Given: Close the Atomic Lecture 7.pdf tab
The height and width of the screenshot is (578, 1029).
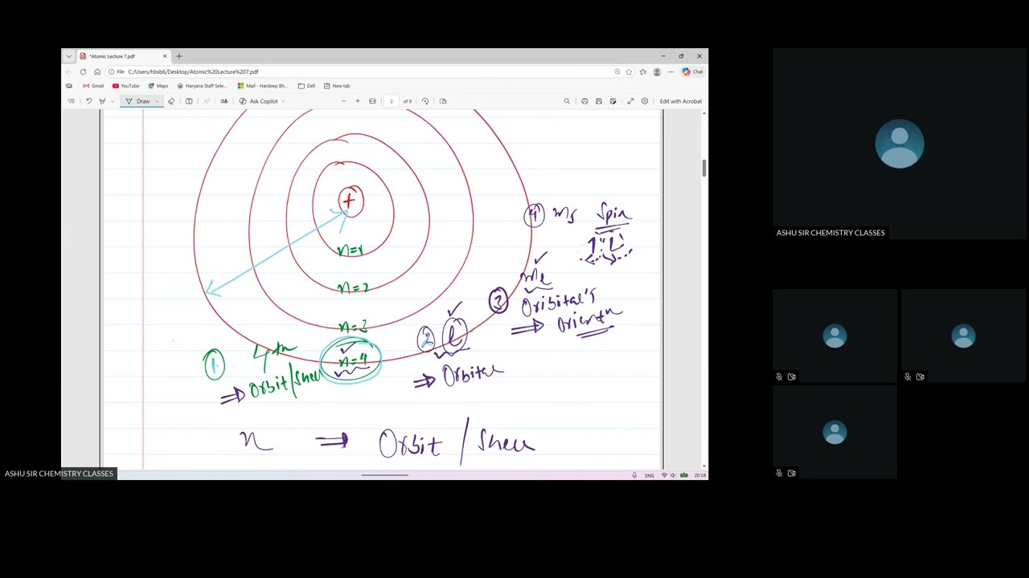Looking at the screenshot, I should [x=165, y=56].
